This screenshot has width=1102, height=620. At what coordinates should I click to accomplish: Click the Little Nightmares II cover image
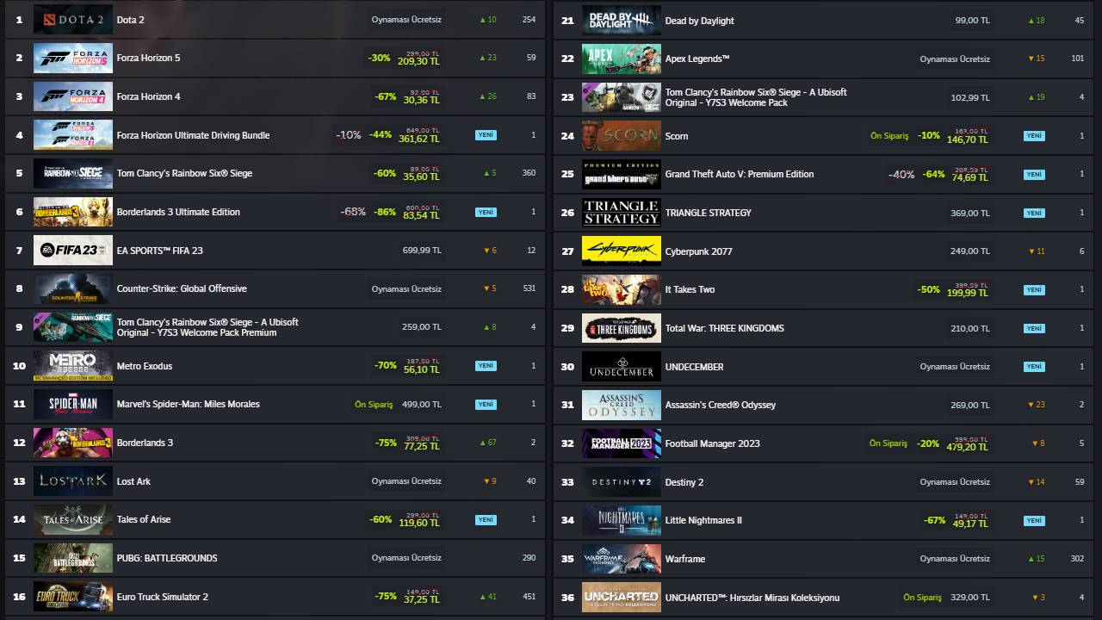coord(622,520)
